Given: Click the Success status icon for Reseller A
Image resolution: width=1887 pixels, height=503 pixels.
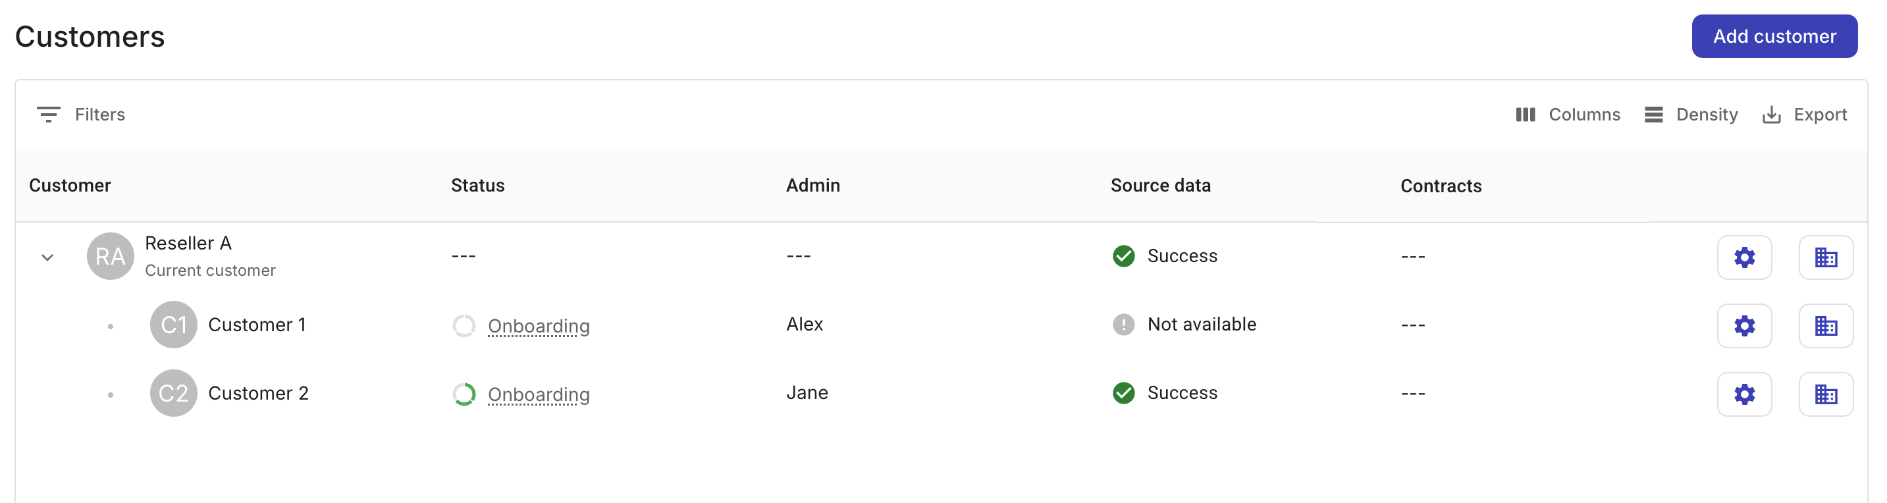Looking at the screenshot, I should pyautogui.click(x=1123, y=256).
